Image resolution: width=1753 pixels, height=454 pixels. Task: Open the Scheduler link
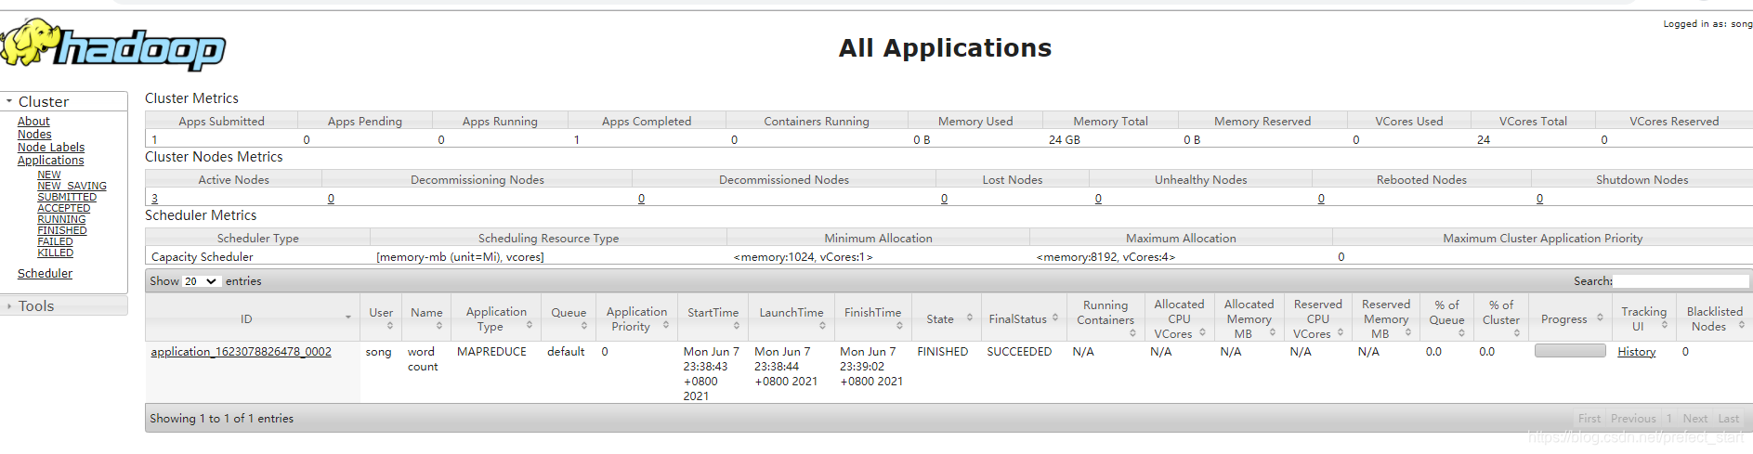(x=45, y=273)
